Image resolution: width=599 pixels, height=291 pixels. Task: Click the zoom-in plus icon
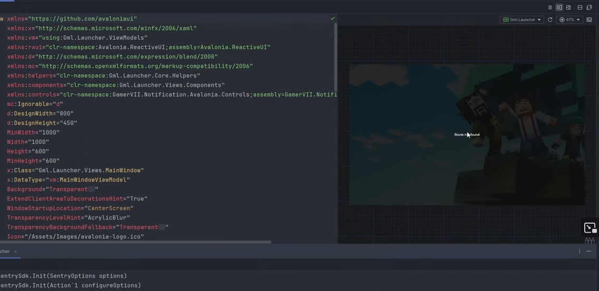pyautogui.click(x=562, y=20)
